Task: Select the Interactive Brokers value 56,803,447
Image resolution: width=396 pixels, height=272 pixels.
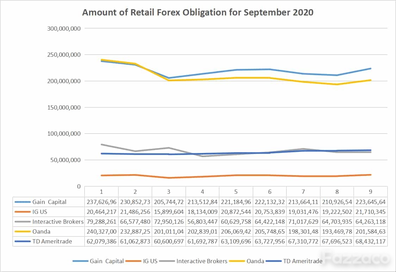Action: pyautogui.click(x=202, y=222)
